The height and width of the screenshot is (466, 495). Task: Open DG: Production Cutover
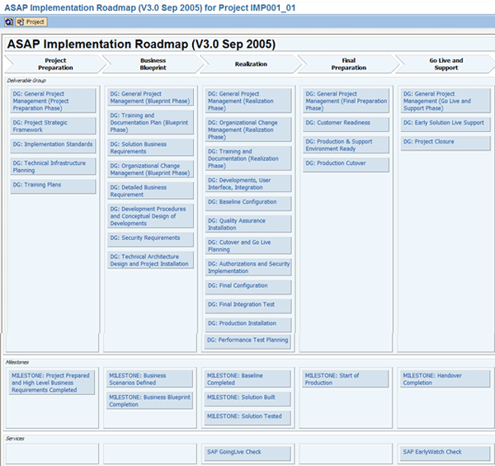point(346,165)
